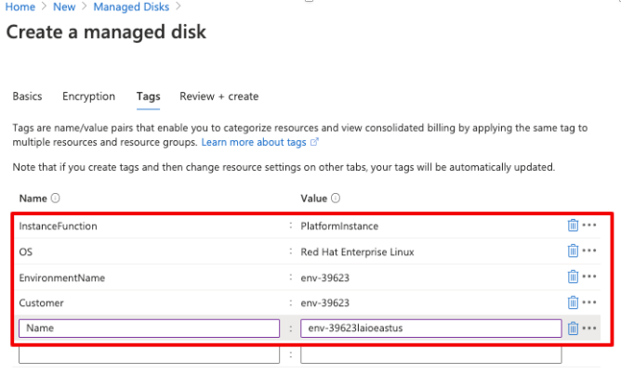Switch to the Basics tab

[x=27, y=97]
